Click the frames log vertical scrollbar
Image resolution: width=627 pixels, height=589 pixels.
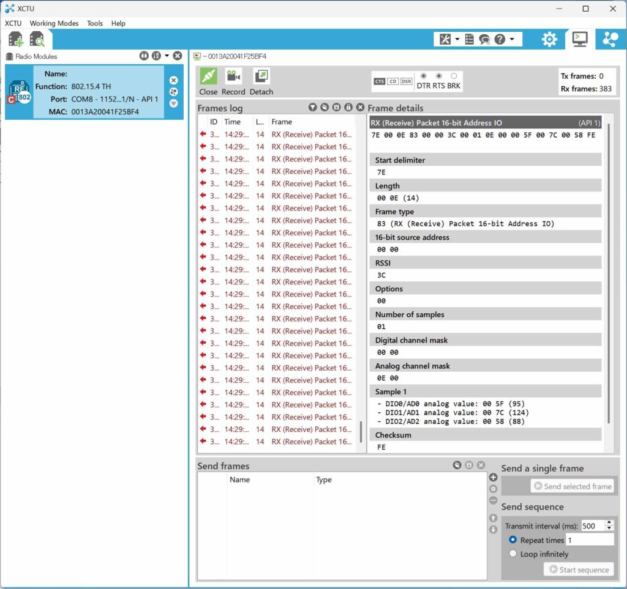(x=361, y=432)
